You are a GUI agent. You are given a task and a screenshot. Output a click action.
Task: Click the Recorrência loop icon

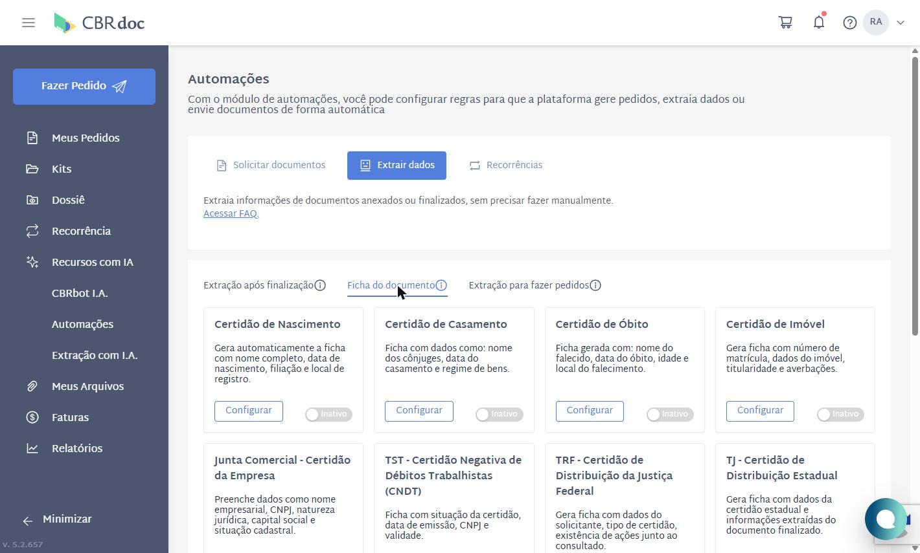pos(32,231)
